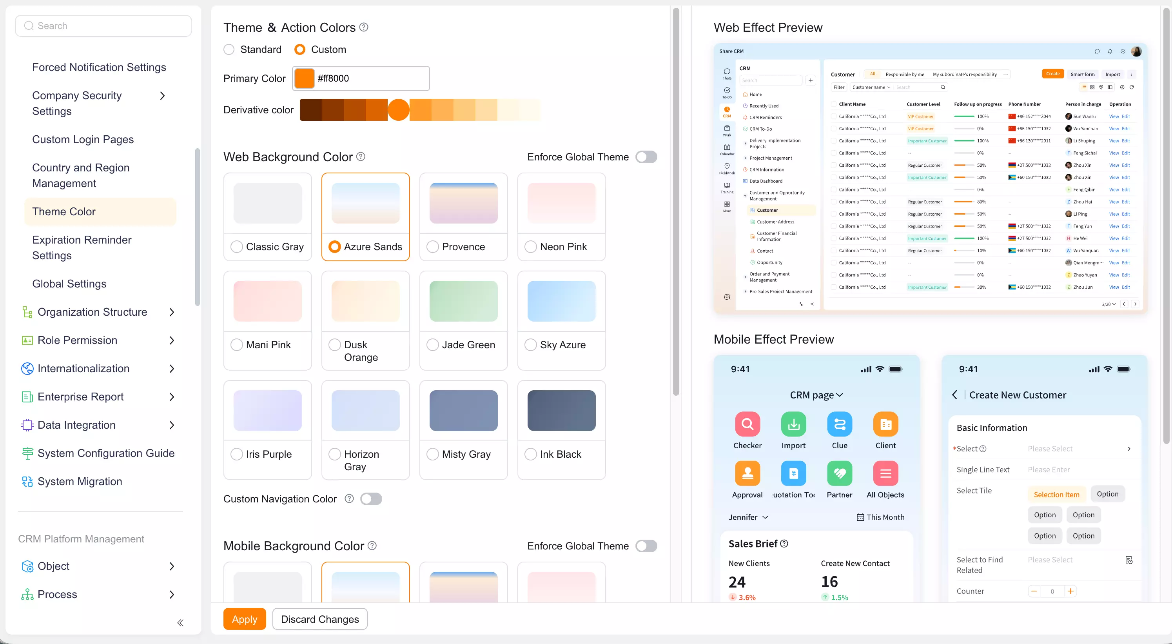This screenshot has height=644, width=1172.
Task: Click the Object cube icon
Action: click(27, 566)
